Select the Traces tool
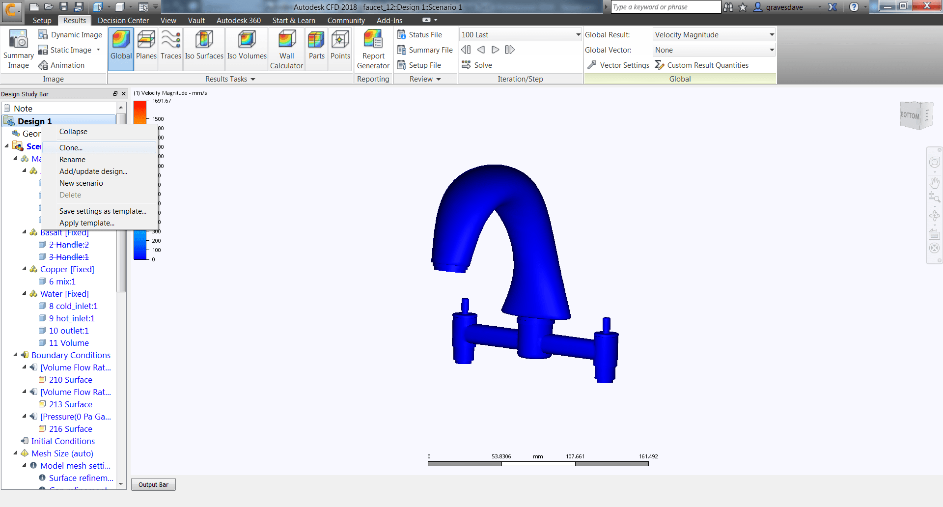The image size is (943, 507). click(x=170, y=47)
